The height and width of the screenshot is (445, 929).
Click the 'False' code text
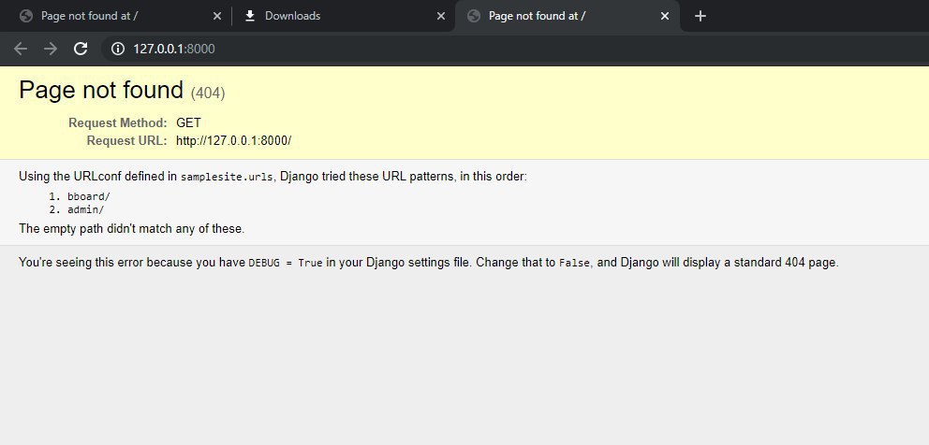click(575, 263)
